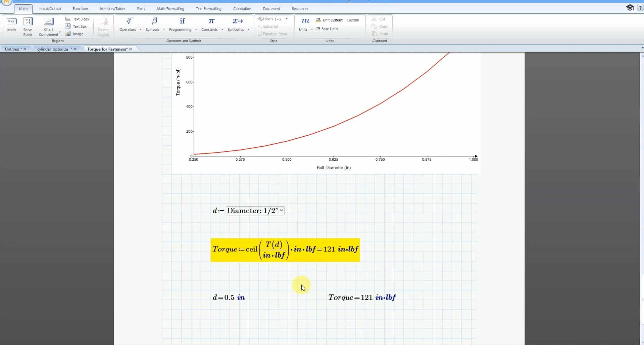Open the Symbols palette
644x345 pixels.
click(153, 25)
